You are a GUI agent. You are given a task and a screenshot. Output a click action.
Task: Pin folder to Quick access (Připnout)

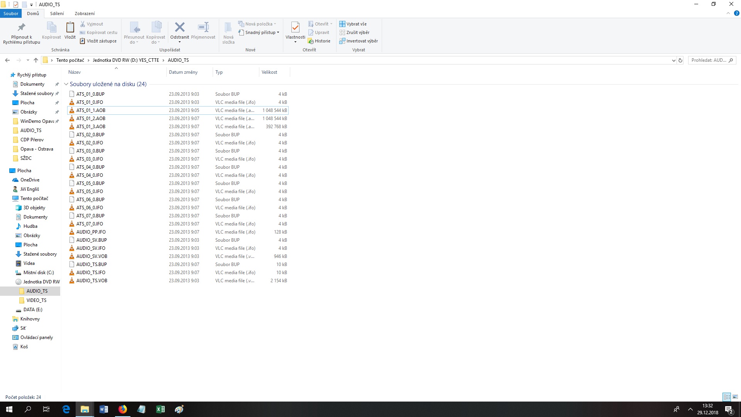pos(22,33)
